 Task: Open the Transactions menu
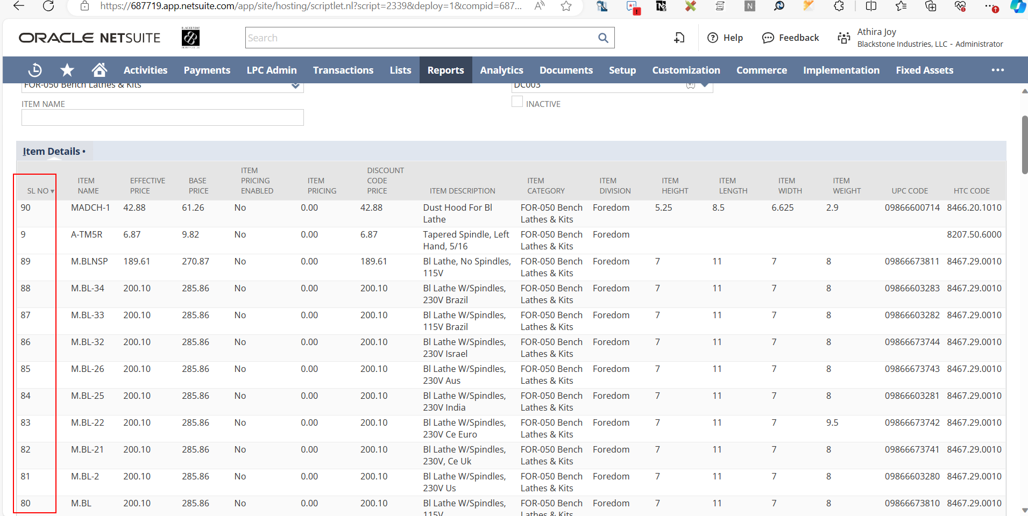pyautogui.click(x=343, y=70)
